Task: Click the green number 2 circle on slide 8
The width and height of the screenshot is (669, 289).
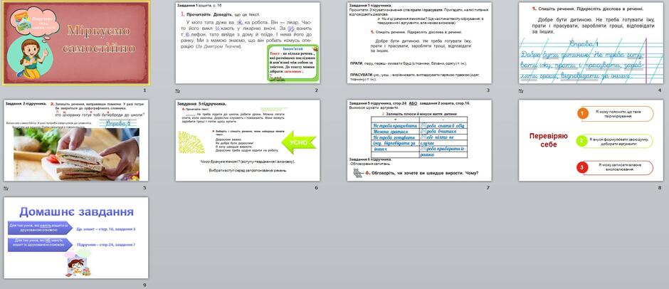Action: 581,141
